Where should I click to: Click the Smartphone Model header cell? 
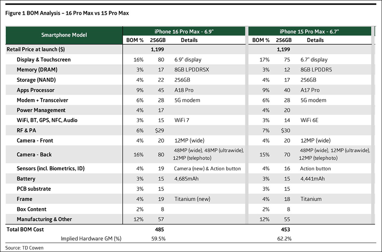(x=64, y=35)
